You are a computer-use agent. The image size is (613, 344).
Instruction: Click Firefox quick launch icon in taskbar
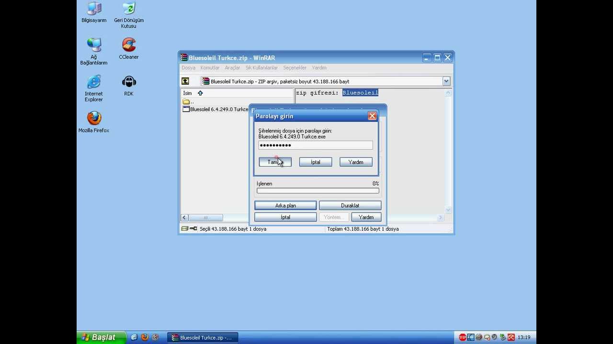click(145, 337)
